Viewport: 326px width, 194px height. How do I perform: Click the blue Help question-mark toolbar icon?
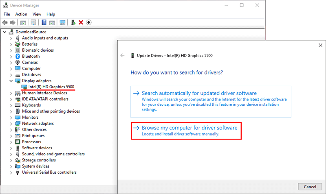click(44, 22)
